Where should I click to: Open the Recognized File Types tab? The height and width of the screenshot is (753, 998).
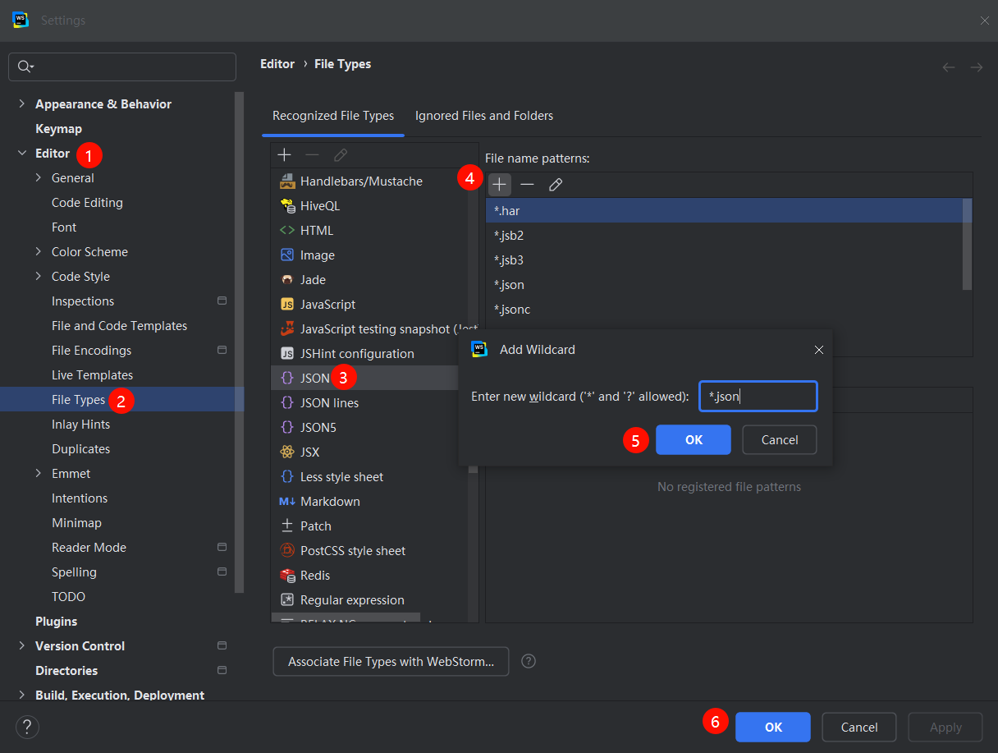coord(333,116)
